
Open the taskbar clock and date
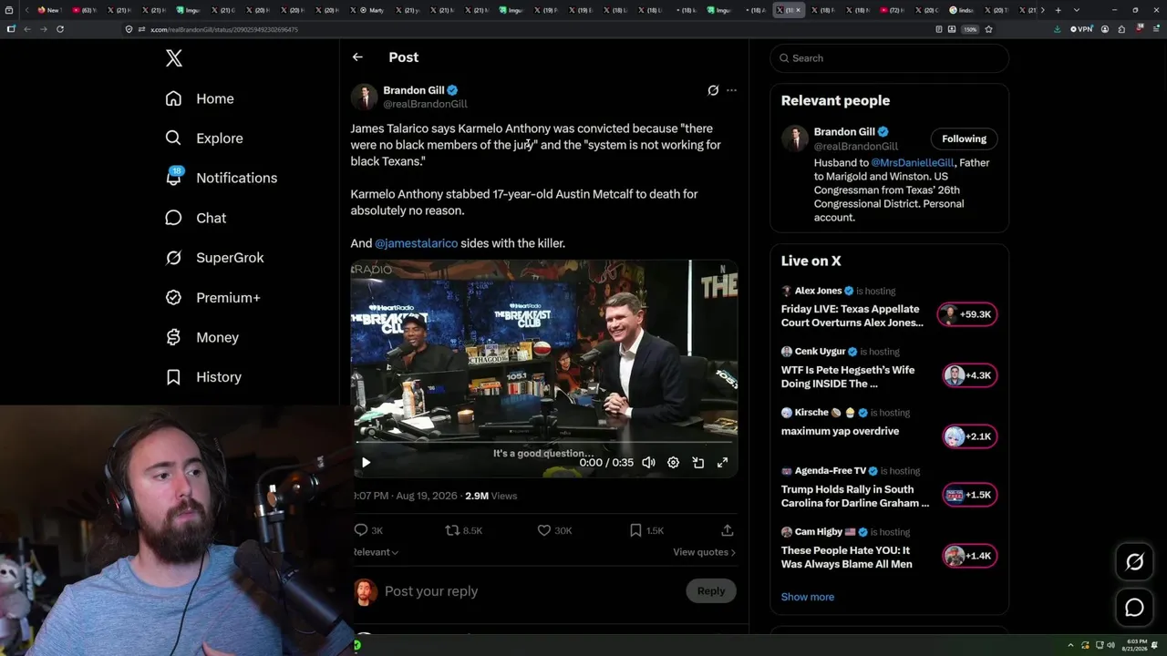pyautogui.click(x=1136, y=645)
